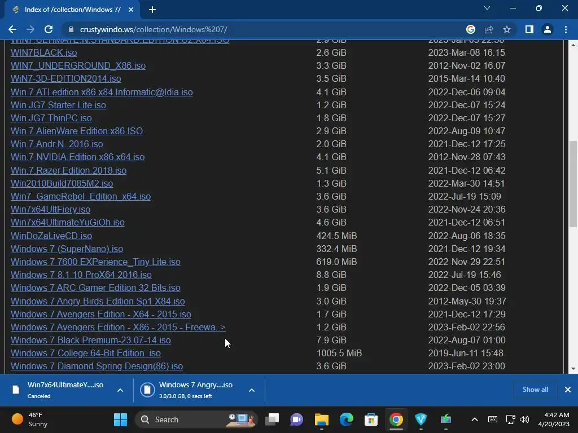Click the scrollbar up arrow
Viewport: 578px width, 433px height.
coord(573,45)
